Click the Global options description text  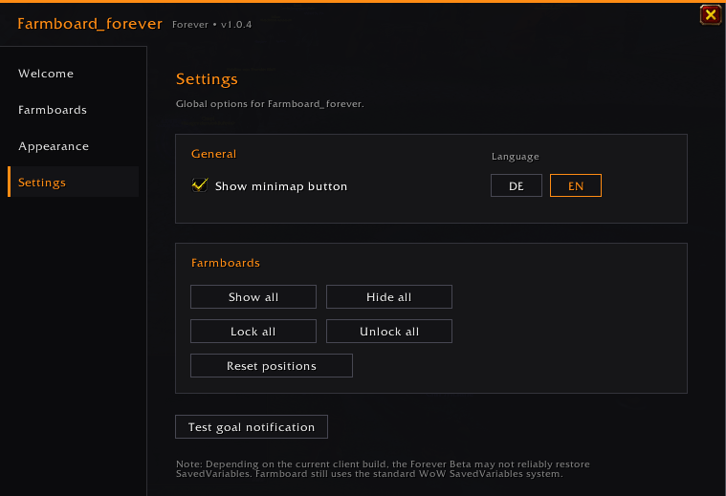[x=270, y=103]
